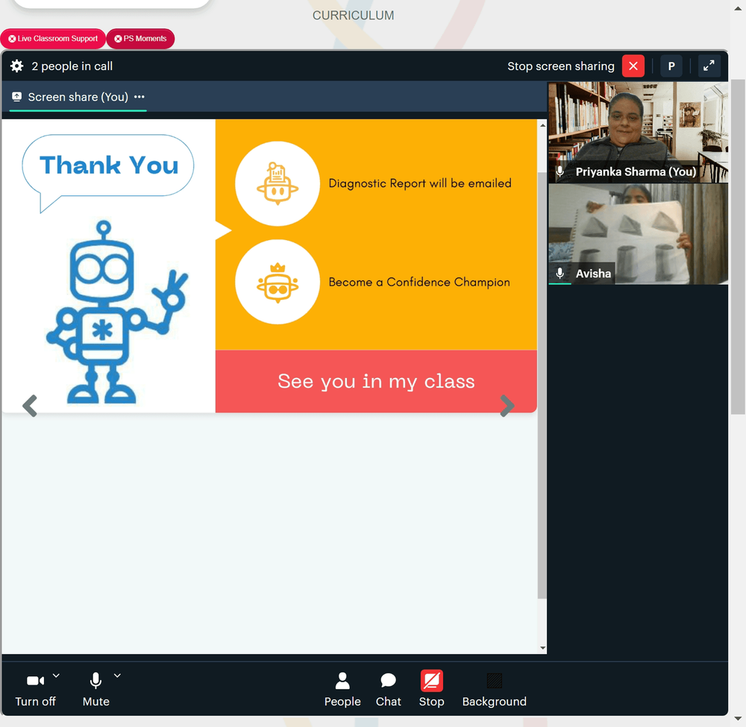Open PS Moments pill
746x727 pixels.
pos(140,39)
